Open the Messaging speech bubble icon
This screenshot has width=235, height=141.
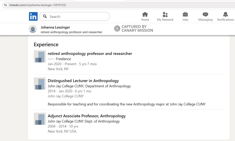point(205,14)
